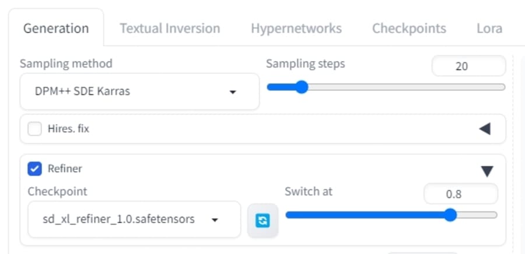The width and height of the screenshot is (525, 254).
Task: Click the sd_xl_refiner checkpoint dropdown arrow
Action: tap(215, 220)
